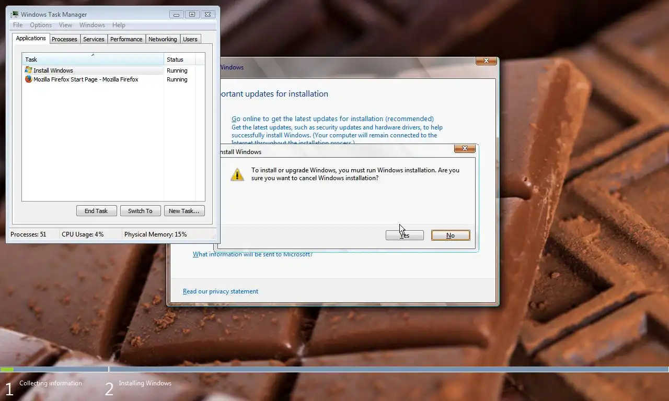Click the Task Manager title bar icon
The width and height of the screenshot is (669, 401).
(x=15, y=14)
